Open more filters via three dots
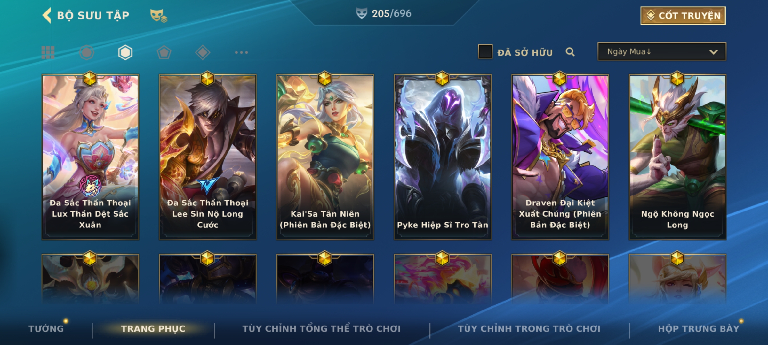768x345 pixels. (x=241, y=52)
